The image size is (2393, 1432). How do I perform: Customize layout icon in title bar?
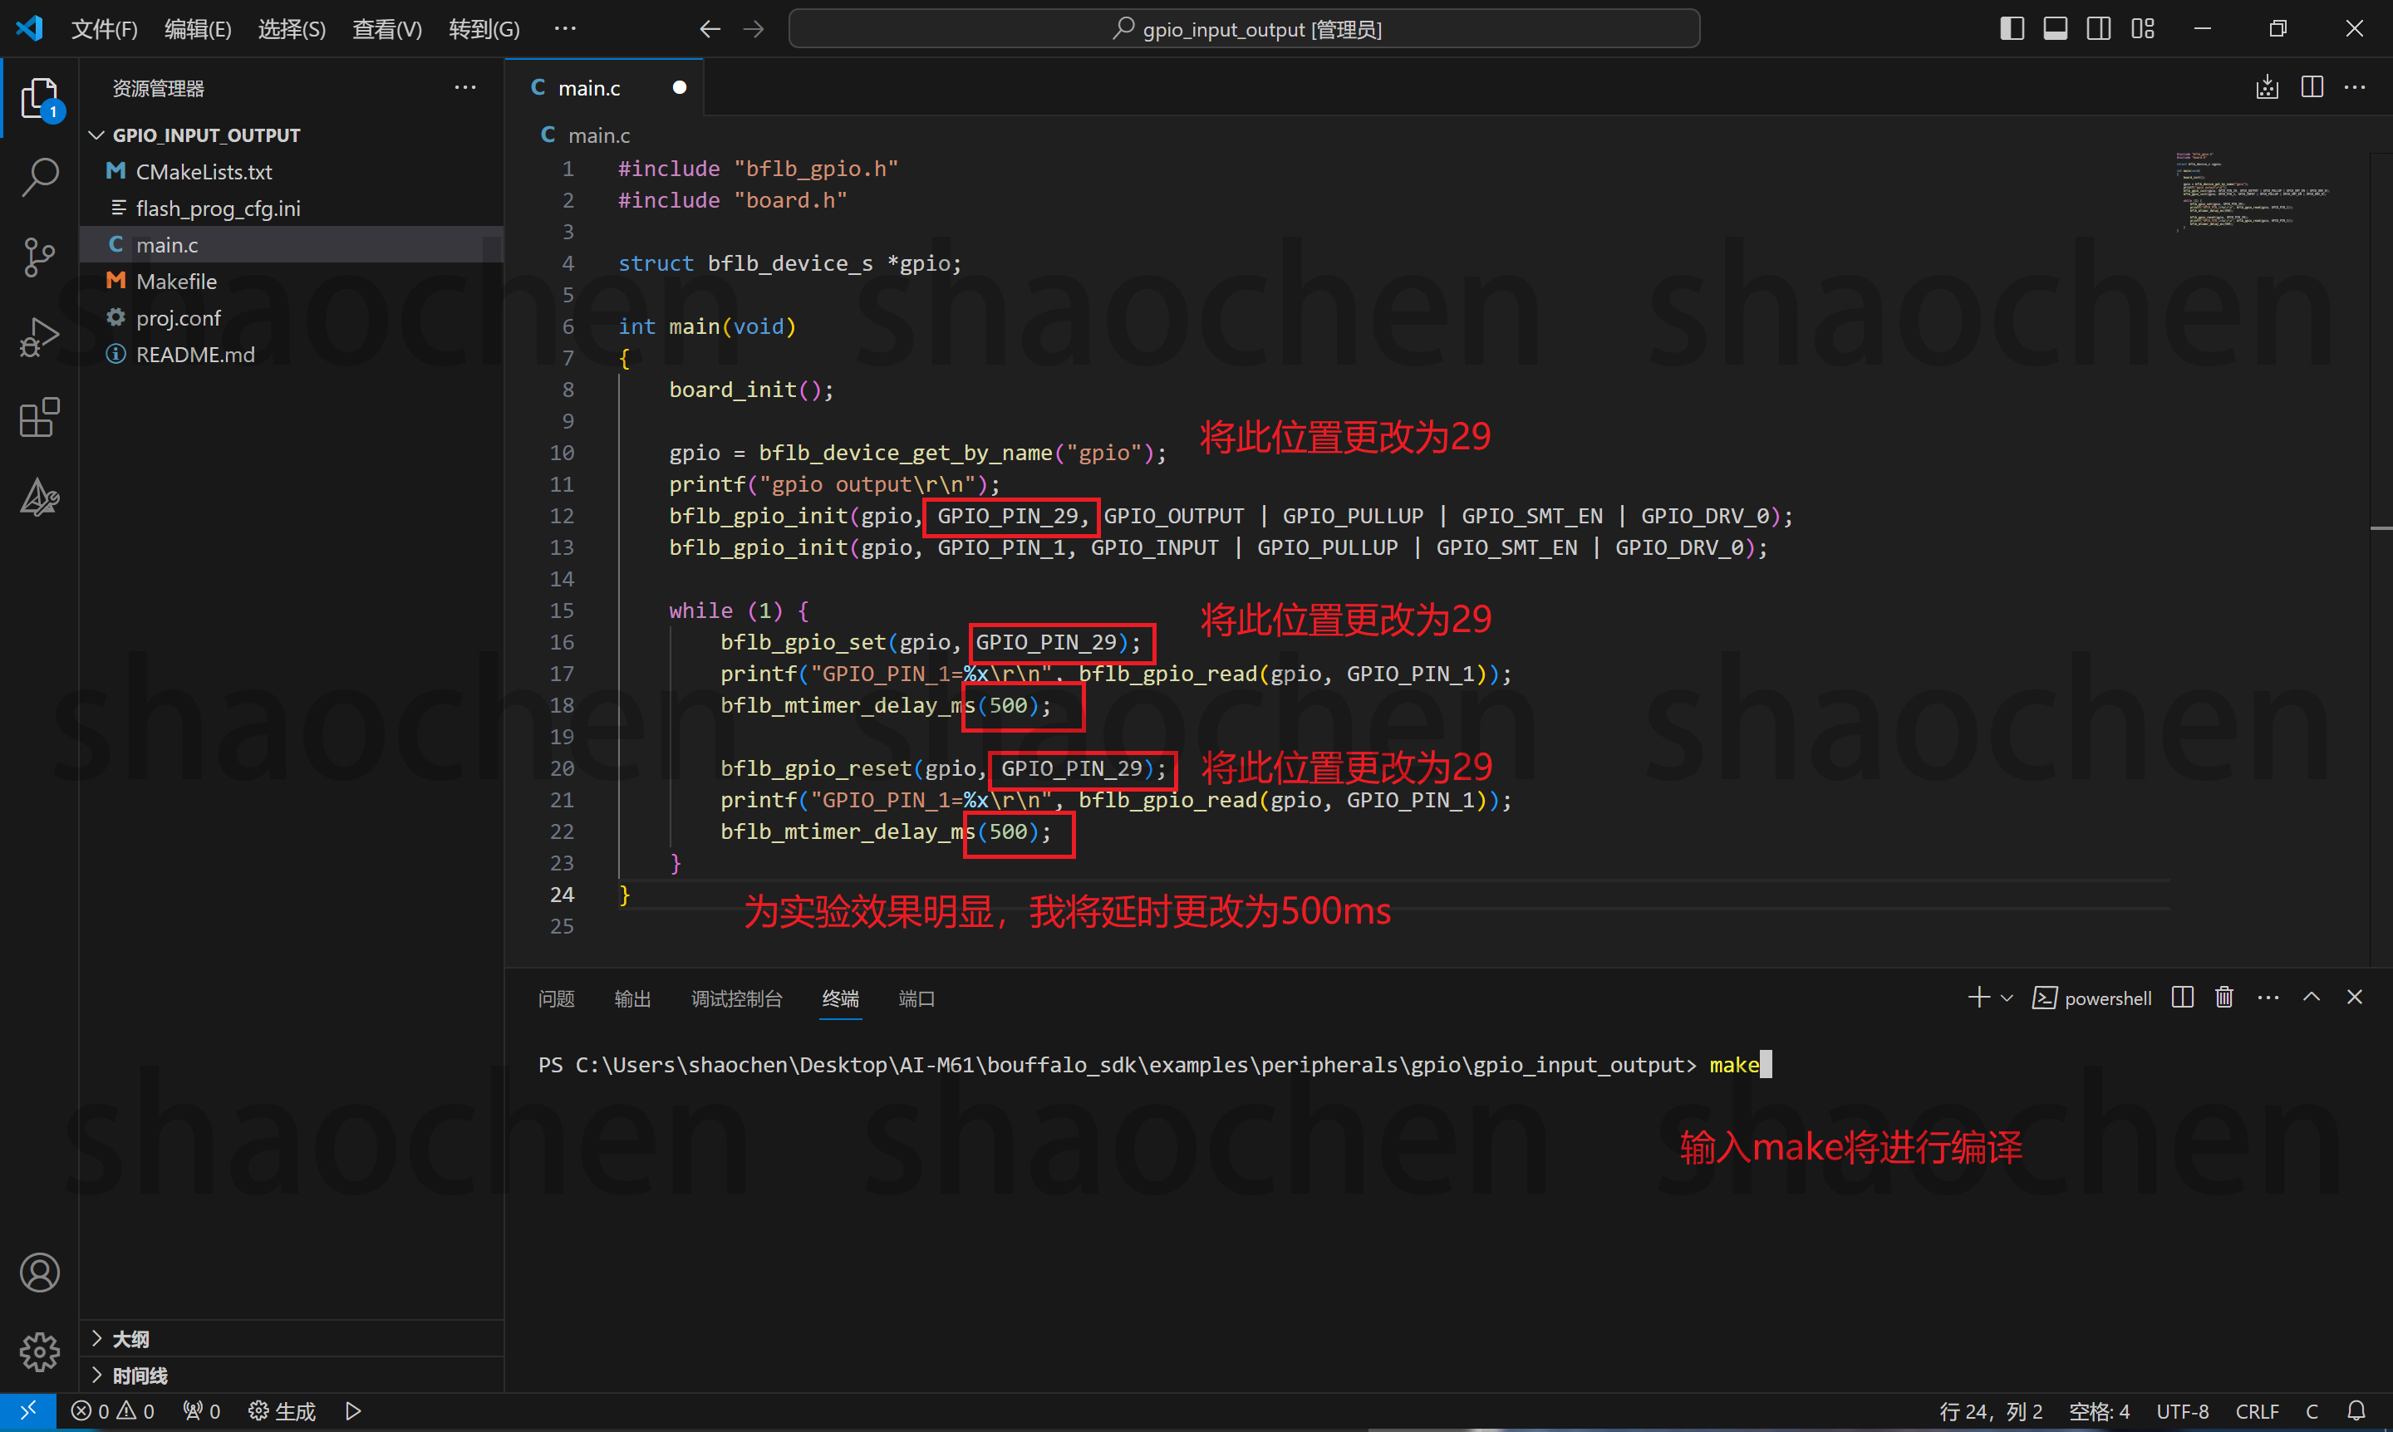(x=2143, y=29)
